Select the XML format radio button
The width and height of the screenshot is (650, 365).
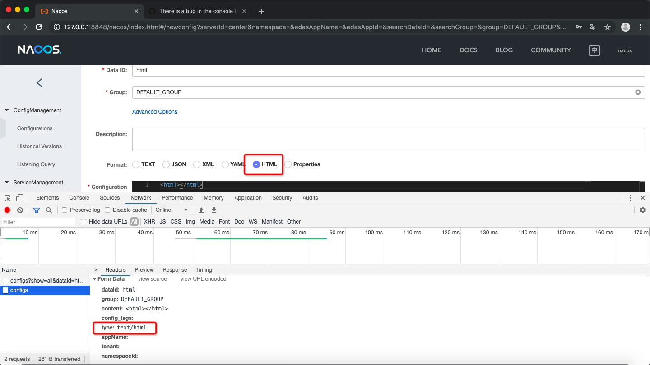(x=197, y=164)
